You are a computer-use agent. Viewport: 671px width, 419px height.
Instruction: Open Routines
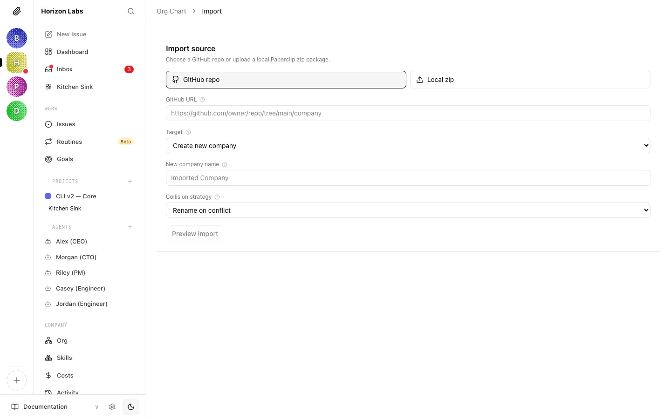(89, 142)
